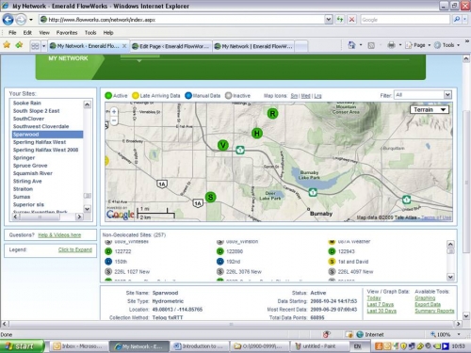Screen dimensions: 471x353
Task: Click the Graphing tool link
Action: 425,298
